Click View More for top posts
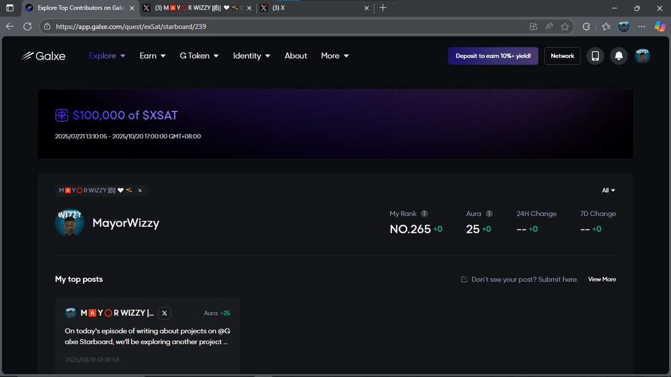Image resolution: width=671 pixels, height=377 pixels. coord(602,279)
